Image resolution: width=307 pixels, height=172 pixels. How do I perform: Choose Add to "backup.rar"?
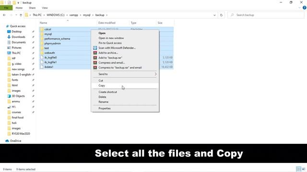(125, 58)
